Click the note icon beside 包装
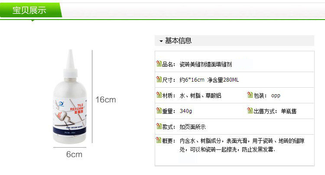325x175 pixels. click(x=250, y=95)
